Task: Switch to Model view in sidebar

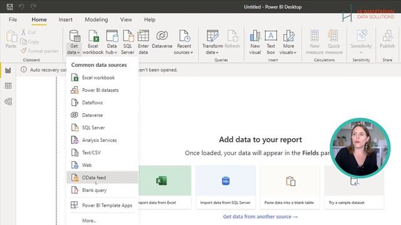Action: pos(8,101)
